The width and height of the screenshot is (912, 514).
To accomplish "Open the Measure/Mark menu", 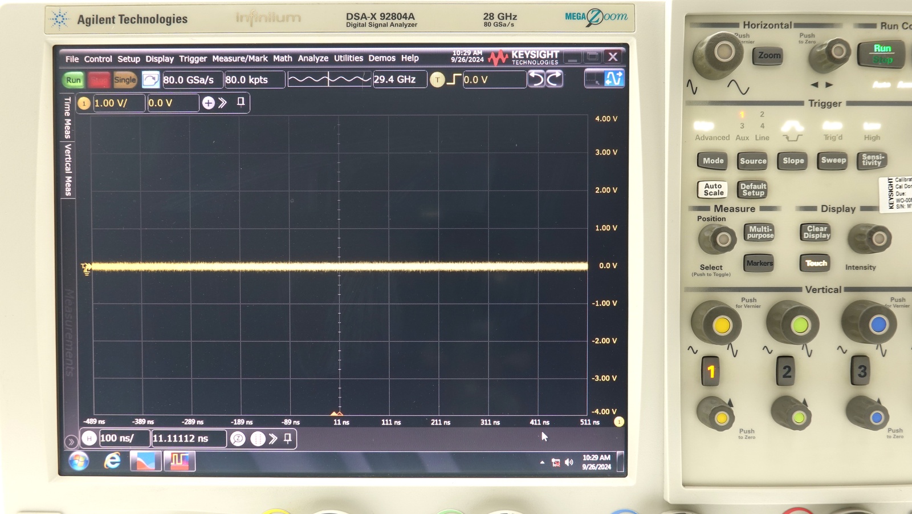I will [x=240, y=58].
